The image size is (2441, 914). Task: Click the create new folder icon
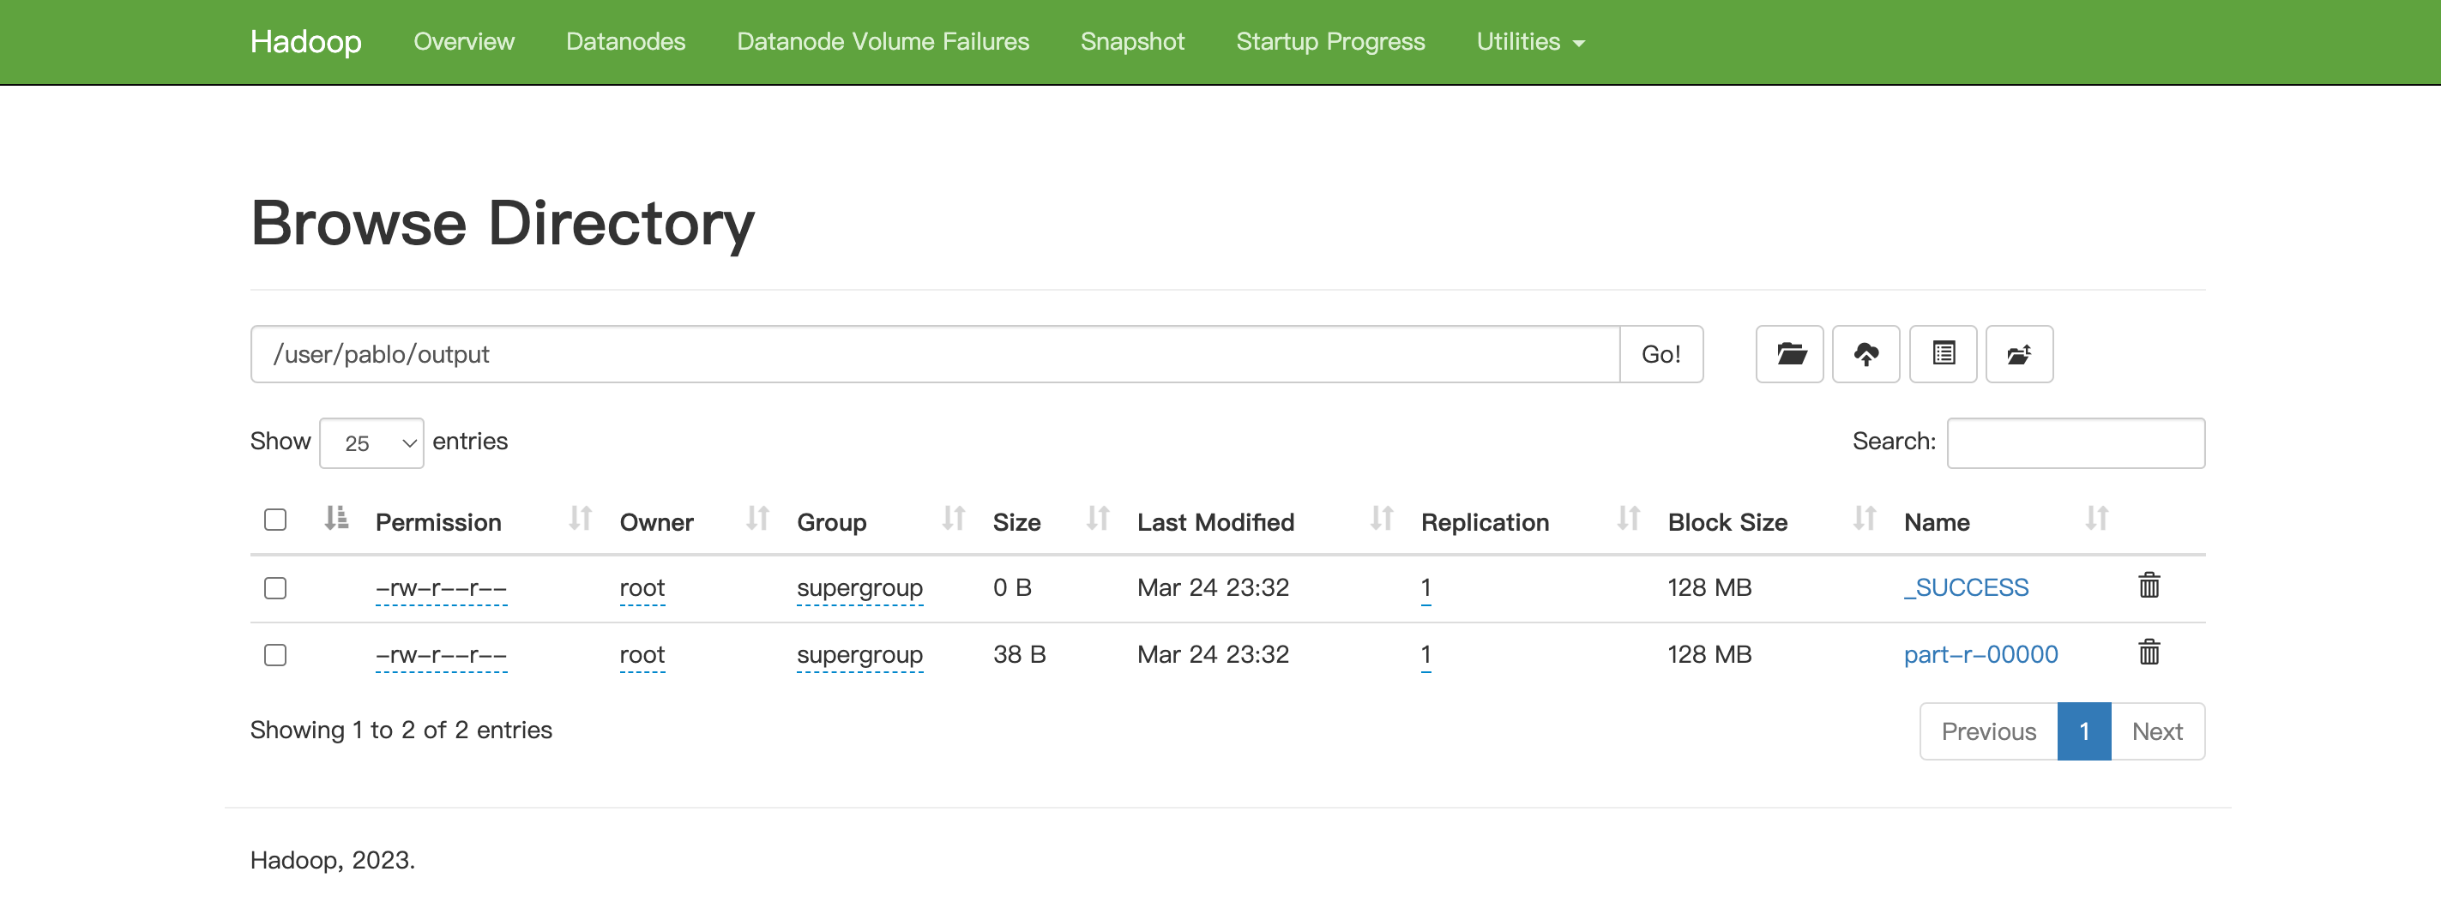pyautogui.click(x=1789, y=354)
